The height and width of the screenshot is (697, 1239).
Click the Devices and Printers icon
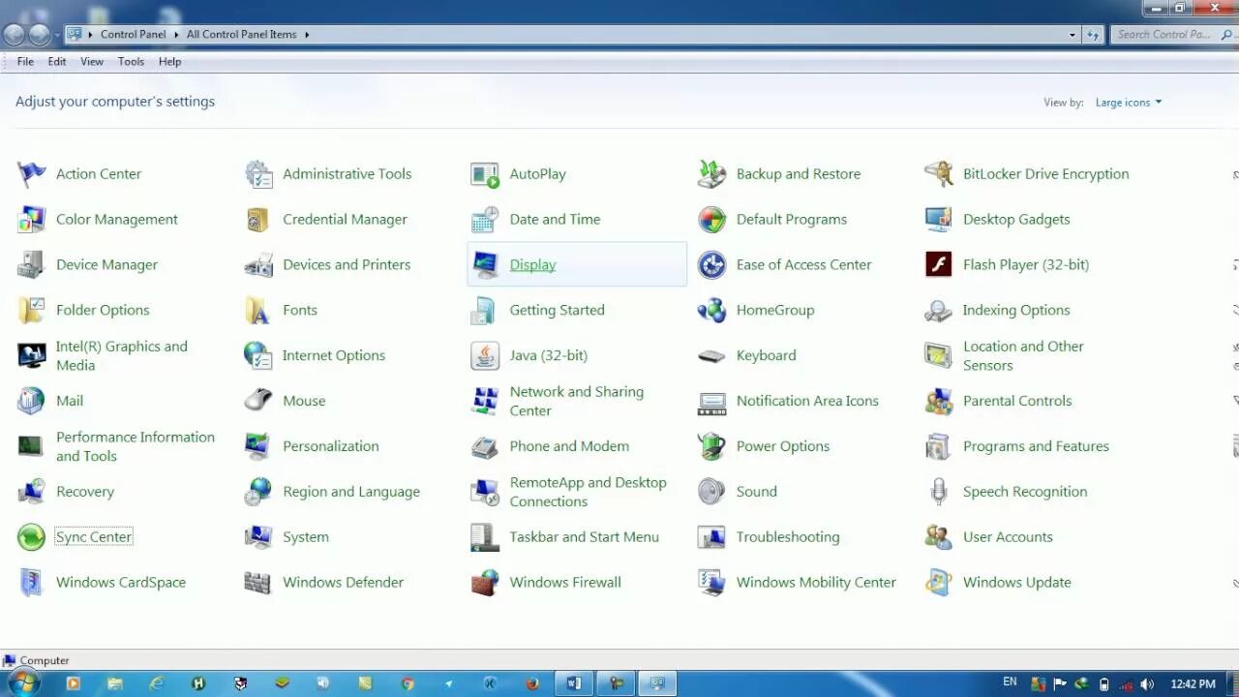pyautogui.click(x=258, y=265)
